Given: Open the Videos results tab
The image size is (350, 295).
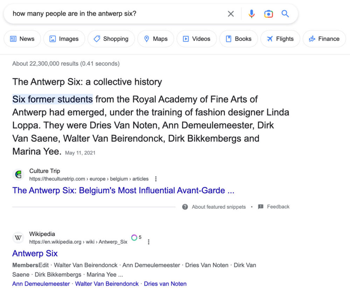Looking at the screenshot, I should point(197,39).
